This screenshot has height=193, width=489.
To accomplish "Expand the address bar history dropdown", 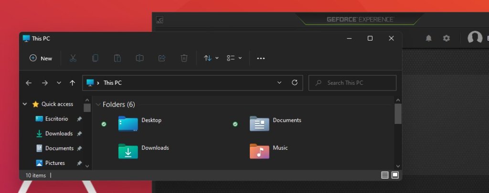I will pos(279,83).
